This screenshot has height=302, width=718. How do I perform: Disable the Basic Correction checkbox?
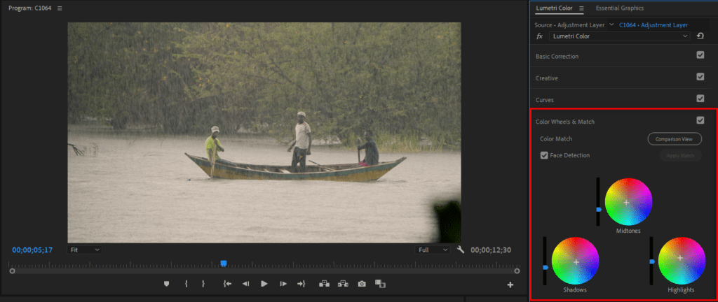pos(700,55)
